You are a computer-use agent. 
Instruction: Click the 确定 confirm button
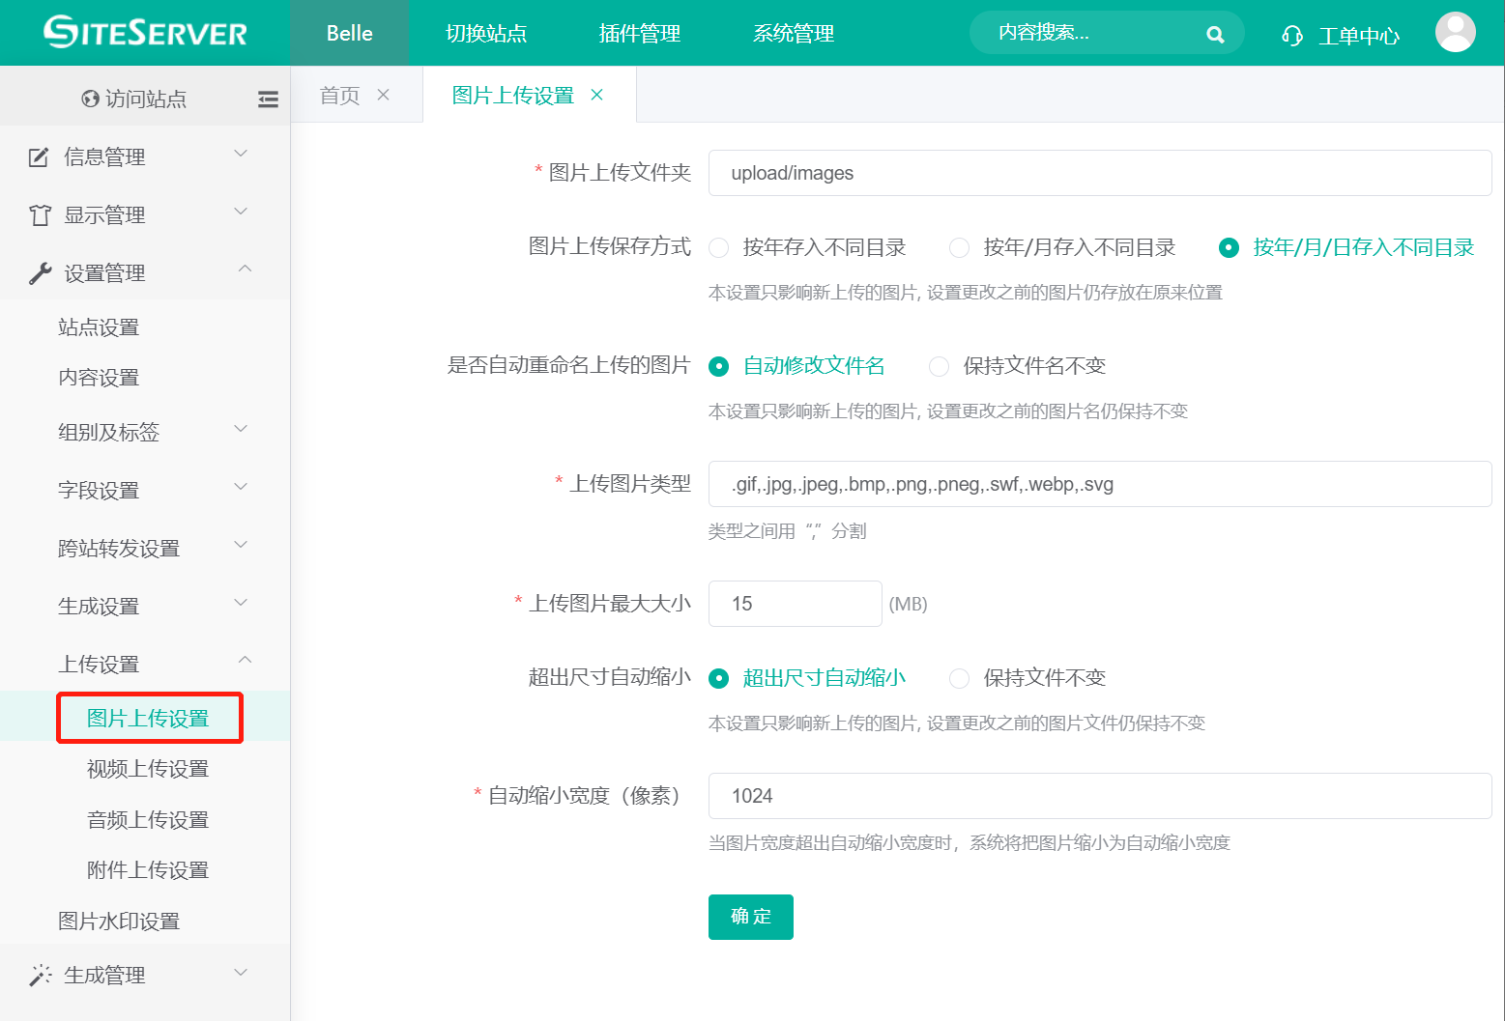click(x=750, y=917)
